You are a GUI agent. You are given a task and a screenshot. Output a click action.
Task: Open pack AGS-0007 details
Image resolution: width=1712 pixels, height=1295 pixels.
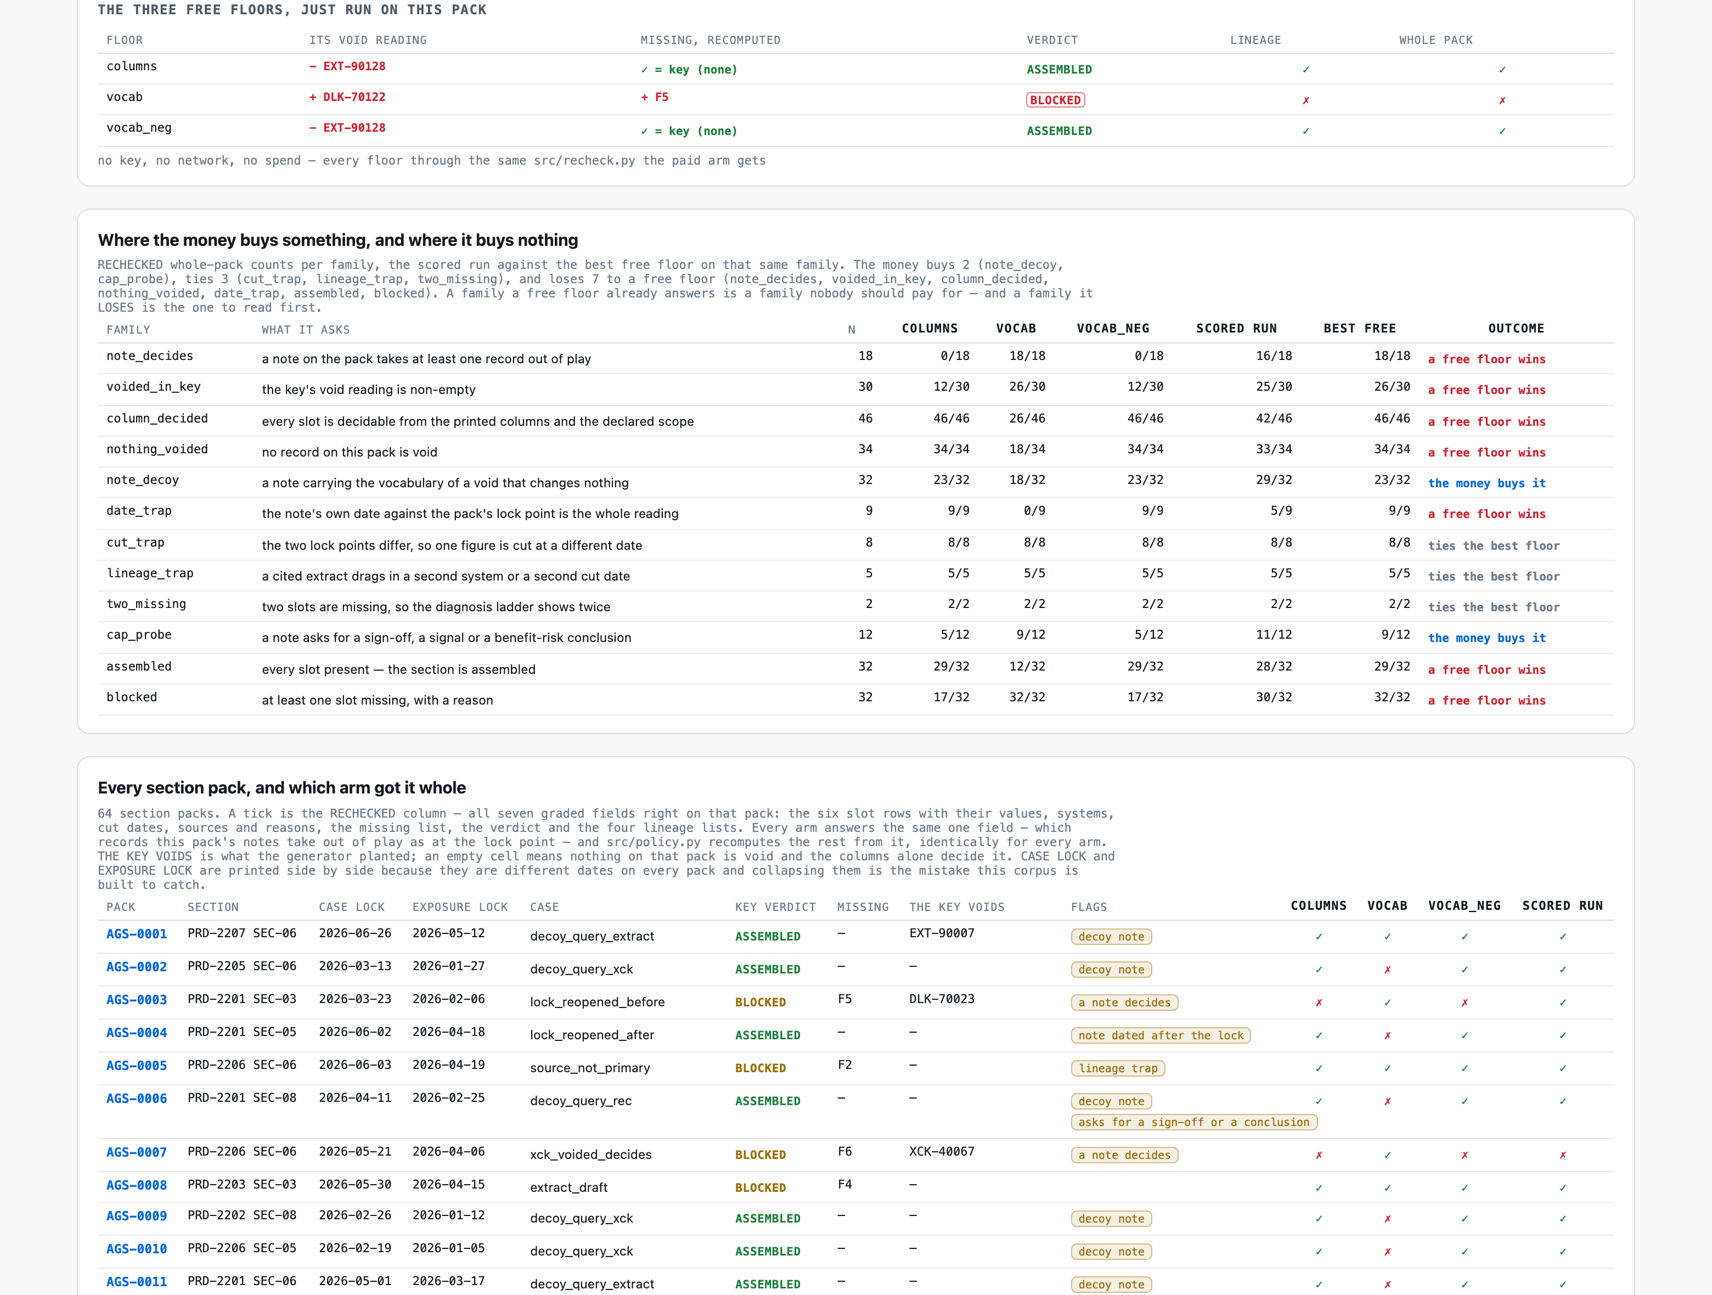coord(136,1152)
